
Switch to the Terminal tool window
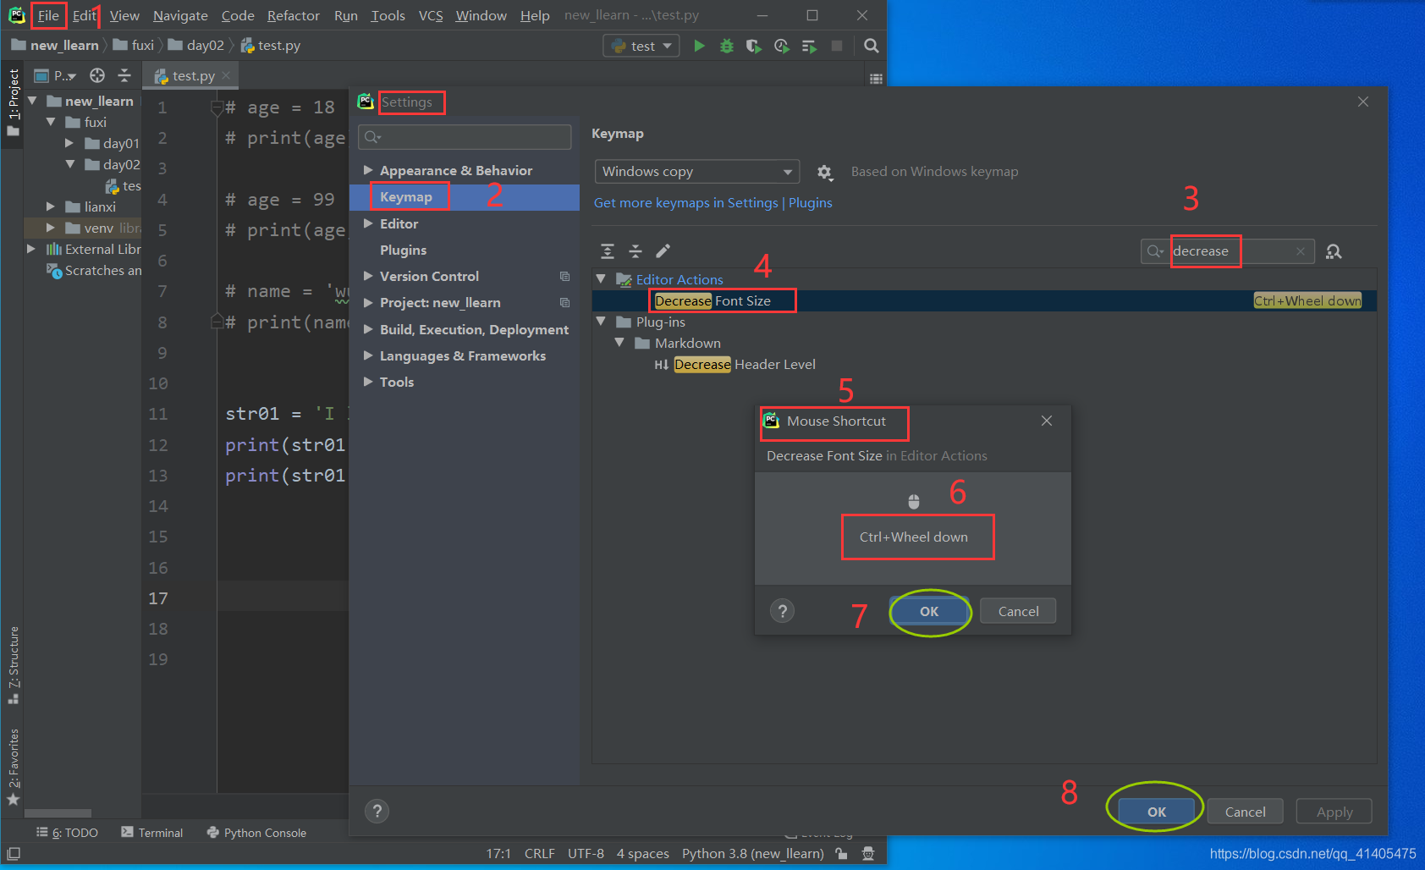point(152,833)
